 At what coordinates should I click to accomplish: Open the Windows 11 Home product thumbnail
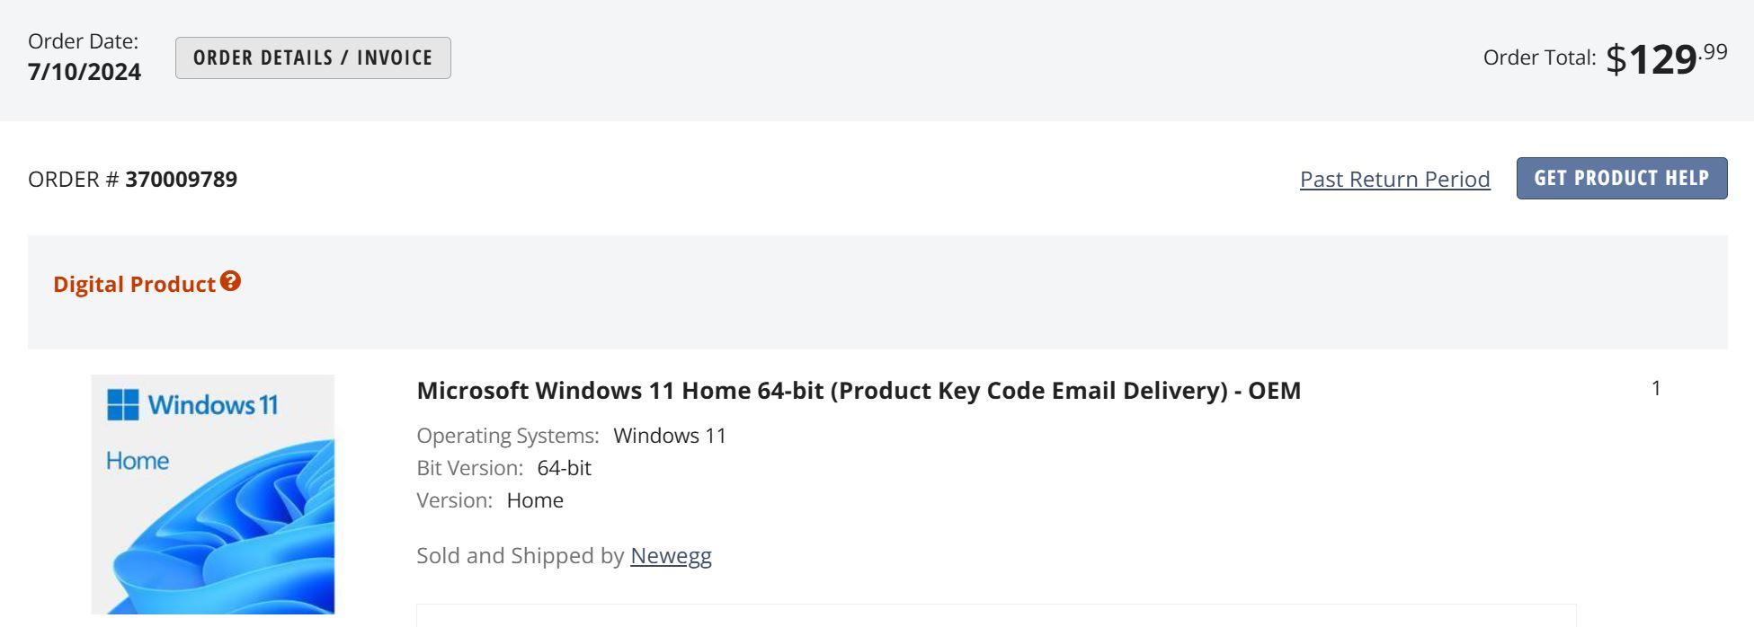pyautogui.click(x=213, y=495)
